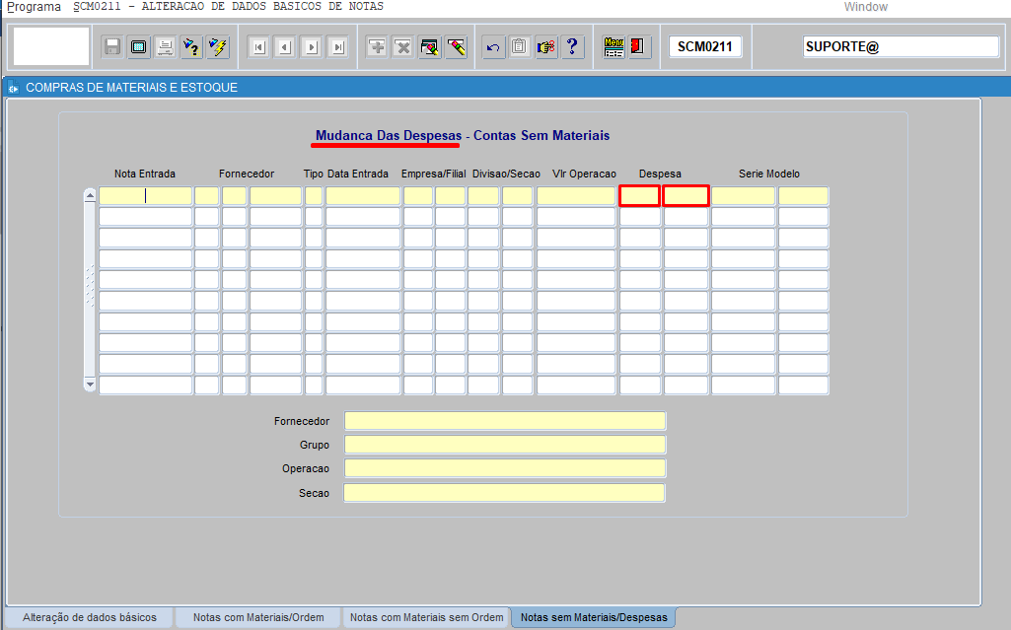
Task: Delete the record with X icon
Action: tap(403, 47)
